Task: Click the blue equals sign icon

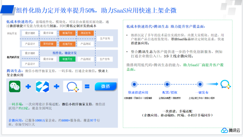Action: tap(87, 86)
